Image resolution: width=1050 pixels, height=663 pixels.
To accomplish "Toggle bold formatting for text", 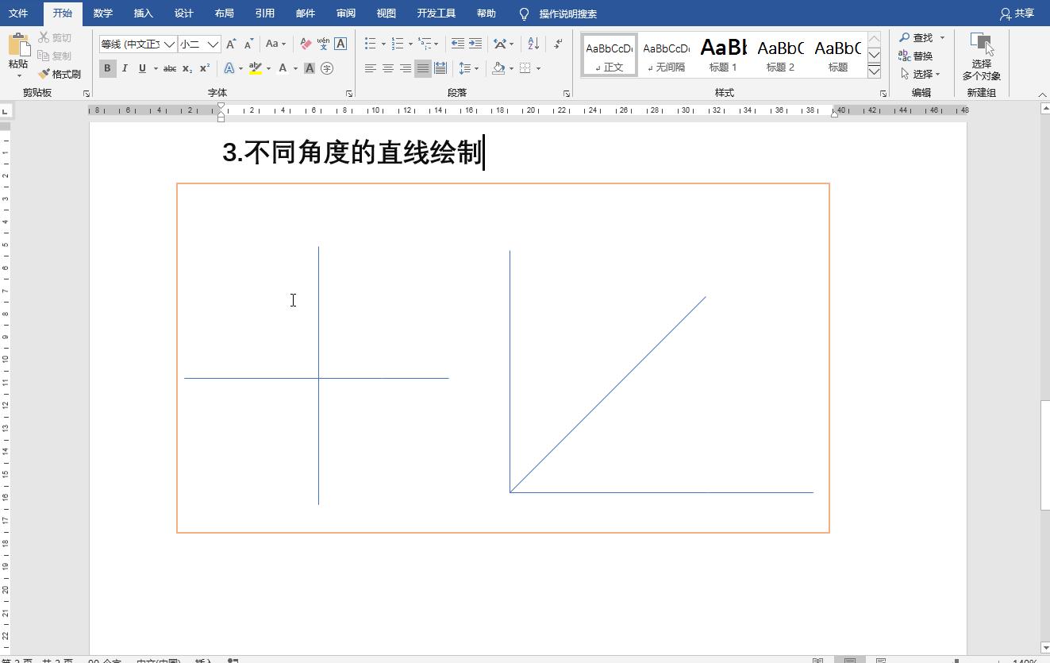I will point(107,68).
